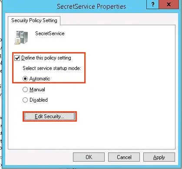Click the blank area below Edit Security
Screen dimensions: 182x169
click(92, 135)
